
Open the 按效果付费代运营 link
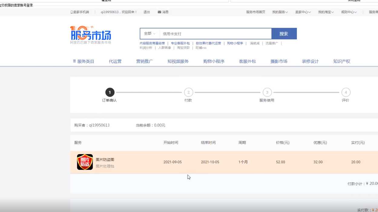[x=209, y=43]
